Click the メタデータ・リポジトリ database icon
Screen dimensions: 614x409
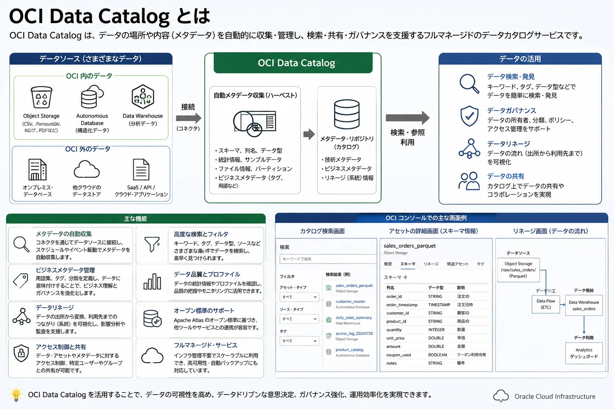click(x=347, y=115)
